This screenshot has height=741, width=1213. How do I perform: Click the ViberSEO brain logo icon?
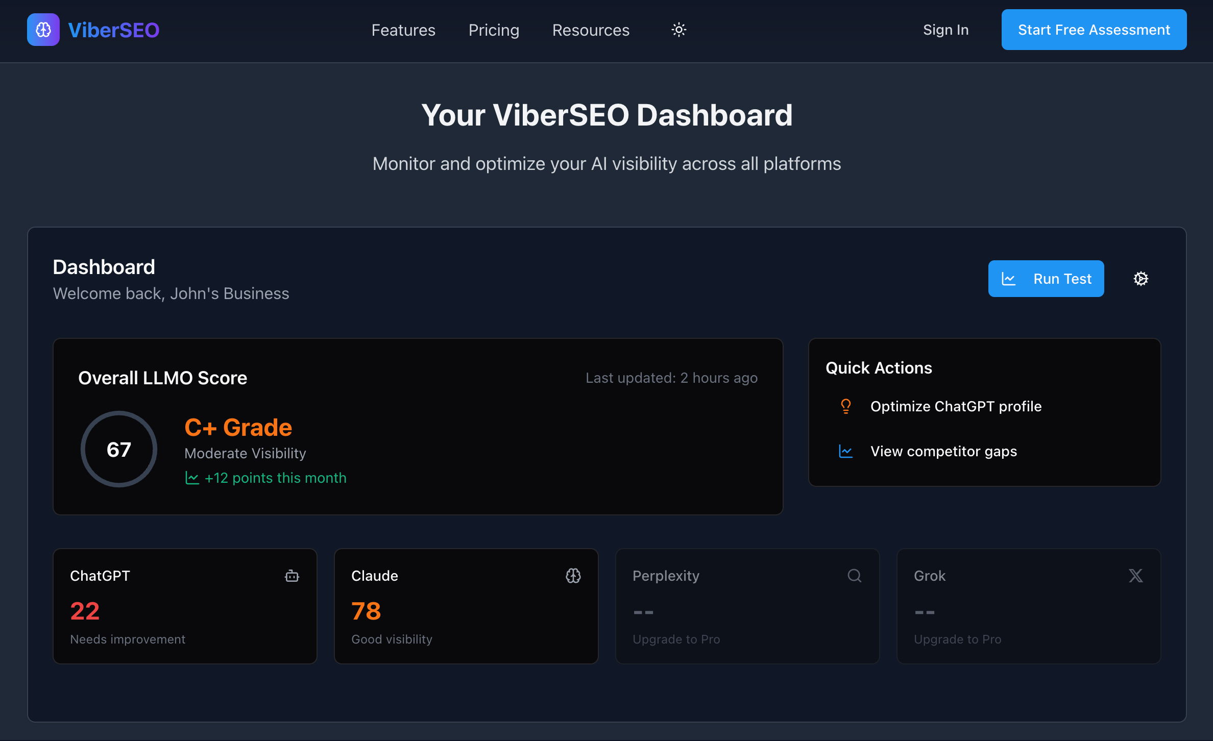point(43,30)
